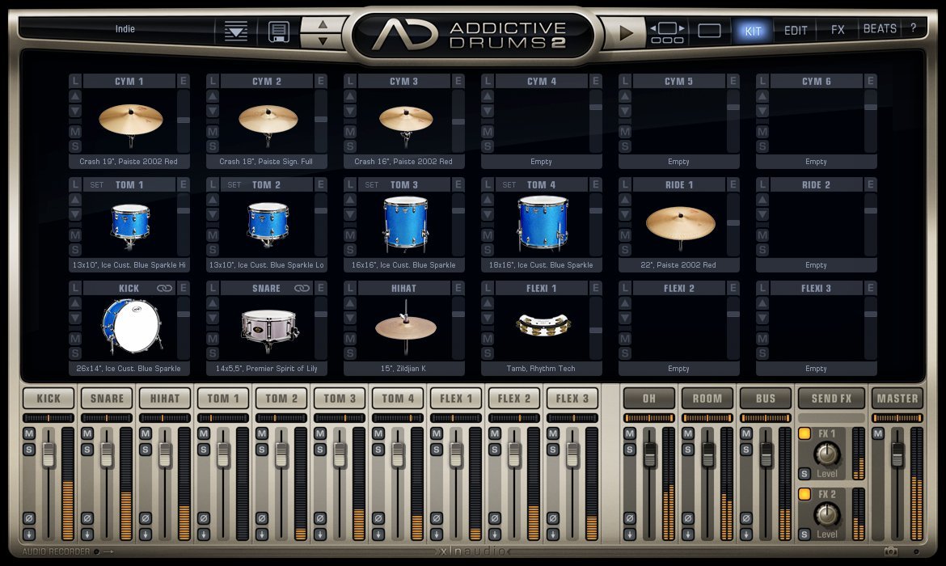
Task: Click the save preset floppy icon
Action: (279, 32)
